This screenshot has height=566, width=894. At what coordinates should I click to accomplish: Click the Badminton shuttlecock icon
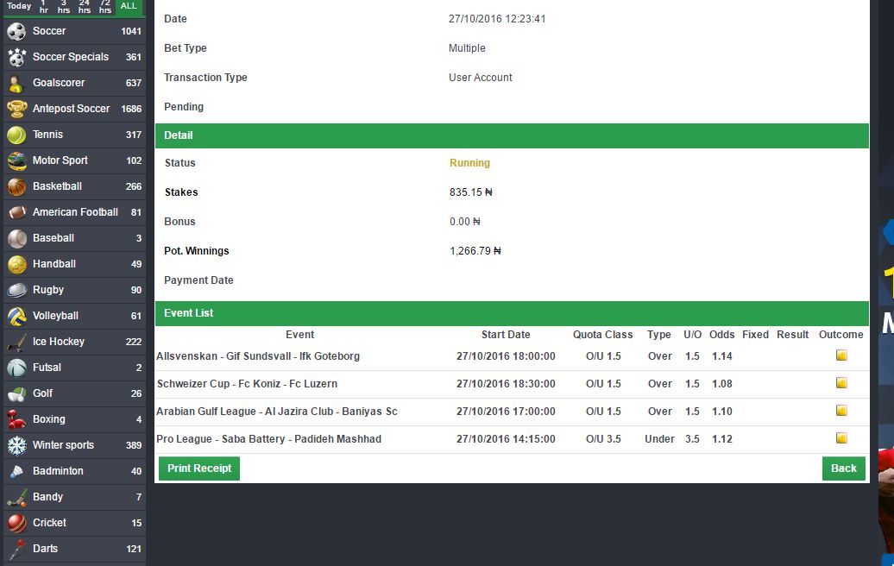[x=16, y=471]
